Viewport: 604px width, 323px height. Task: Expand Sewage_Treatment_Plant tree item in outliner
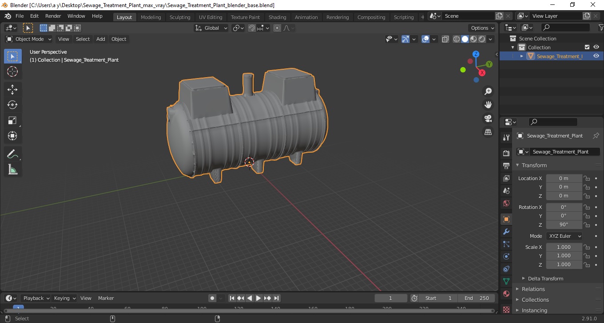coord(522,56)
